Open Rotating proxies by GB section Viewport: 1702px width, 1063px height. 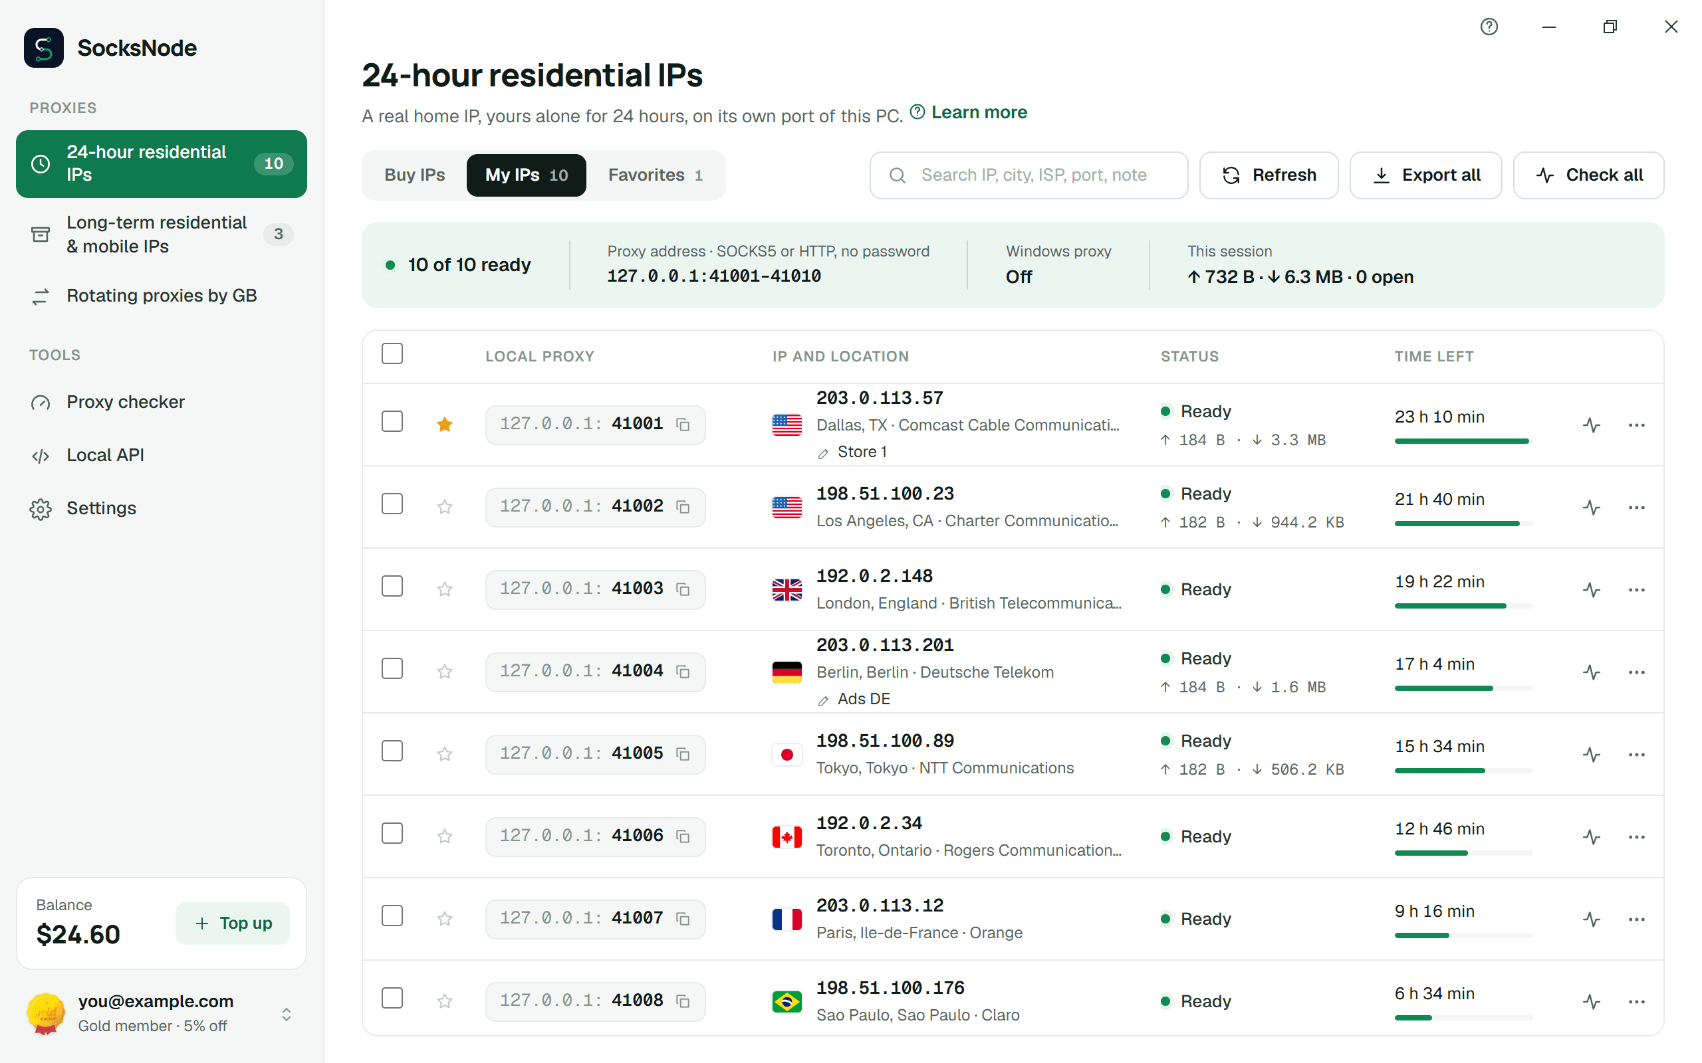(x=161, y=295)
